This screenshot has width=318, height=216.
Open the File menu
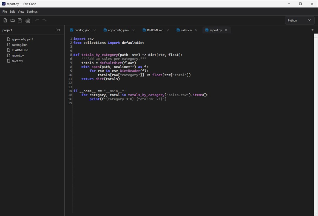coord(5,12)
